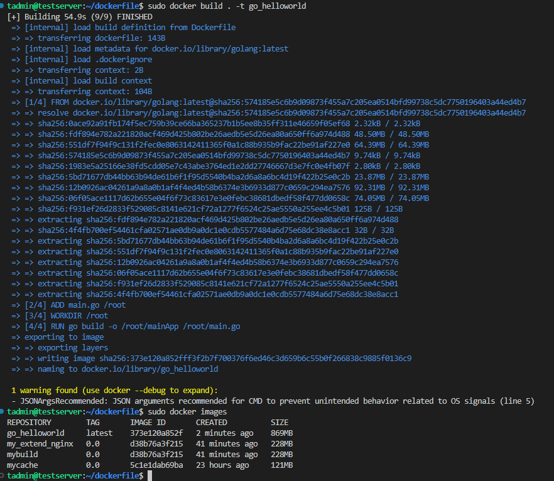
Task: Click the '32B / 32B' layer line
Action: [203, 230]
